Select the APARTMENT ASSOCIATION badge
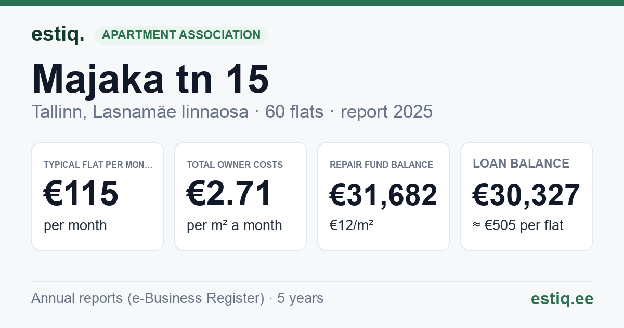The width and height of the screenshot is (624, 328). point(181,35)
